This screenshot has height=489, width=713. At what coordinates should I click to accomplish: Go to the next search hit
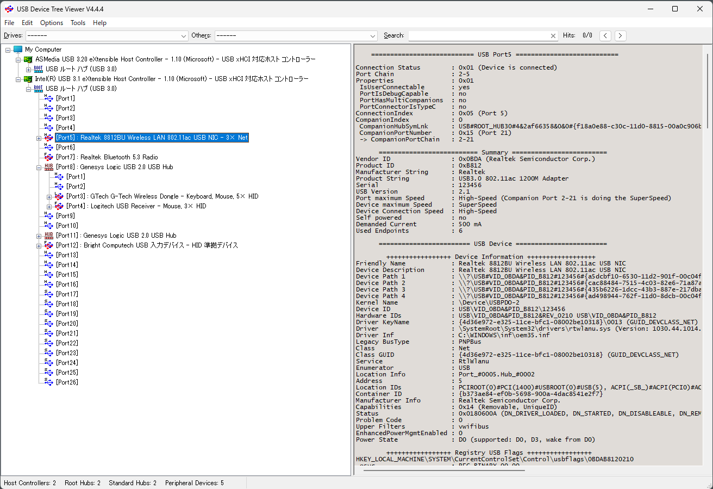(621, 35)
